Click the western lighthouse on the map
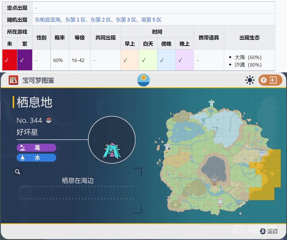The image size is (287, 240). tap(167, 148)
